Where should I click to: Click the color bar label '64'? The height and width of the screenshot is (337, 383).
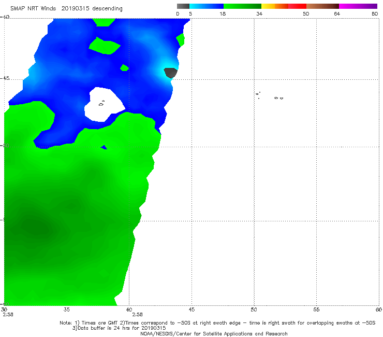(x=337, y=14)
